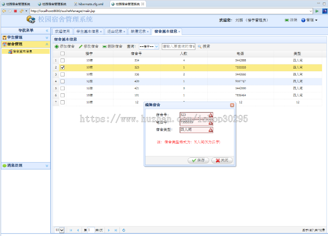Close the 编辑宿舍 dialog with the red X
Viewport: 328px width, 236px height.
232,105
